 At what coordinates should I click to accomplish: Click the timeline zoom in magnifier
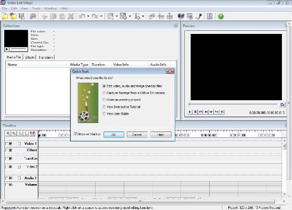coord(8,133)
